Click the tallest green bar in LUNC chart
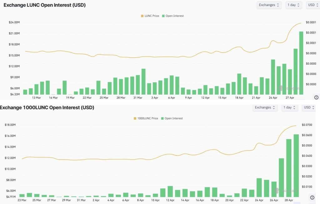This screenshot has height=204, width=320. point(301,62)
